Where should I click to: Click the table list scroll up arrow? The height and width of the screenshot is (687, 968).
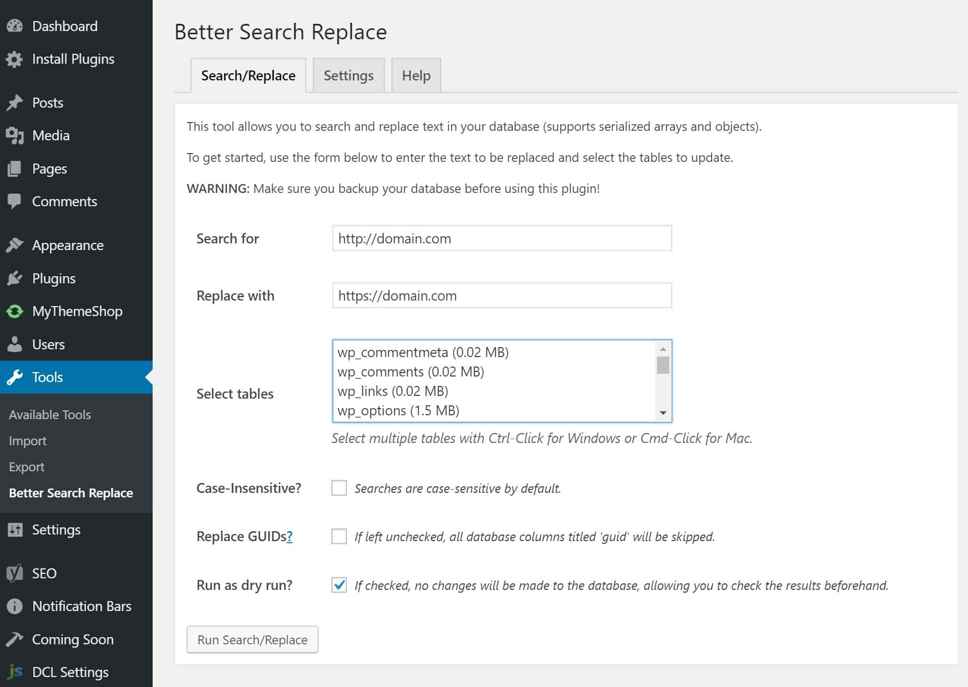pyautogui.click(x=663, y=349)
